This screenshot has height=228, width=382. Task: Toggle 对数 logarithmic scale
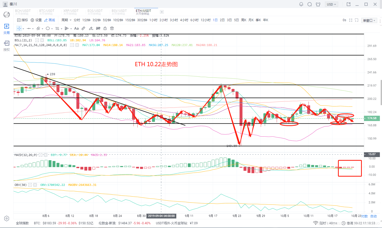pos(364,216)
